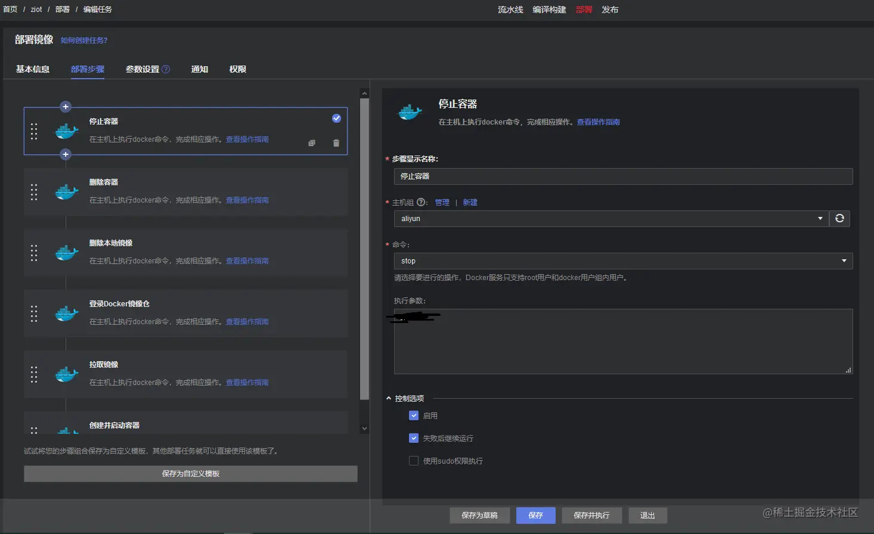Select the 创建并启动容器 step title

click(x=114, y=426)
